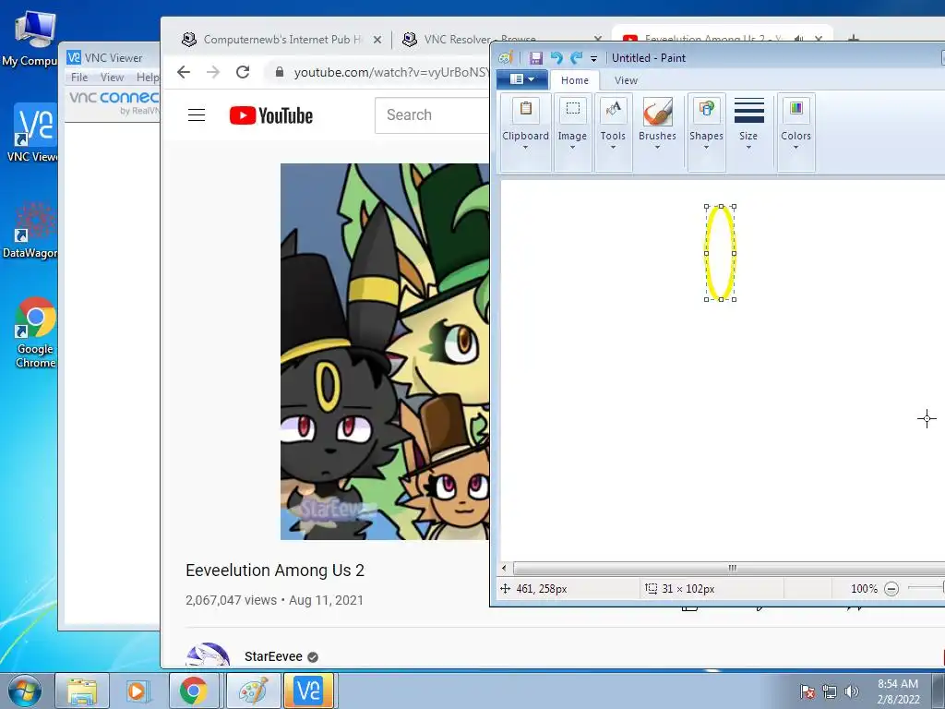Click the VNC Viewer taskbar button
Screen dimensions: 945x709
pyautogui.click(x=308, y=691)
